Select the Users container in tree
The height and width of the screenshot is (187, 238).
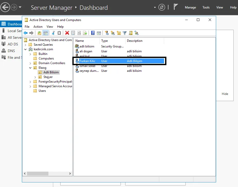[x=42, y=91]
